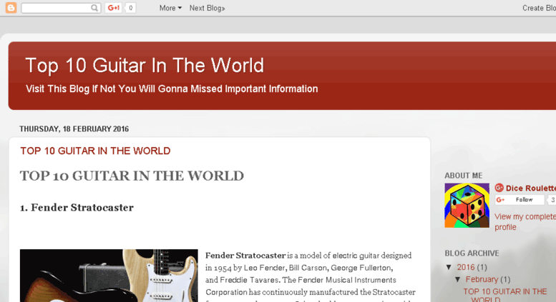The image size is (556, 302).
Task: Click the ABOUT ME sidebar heading
Action: pos(464,176)
